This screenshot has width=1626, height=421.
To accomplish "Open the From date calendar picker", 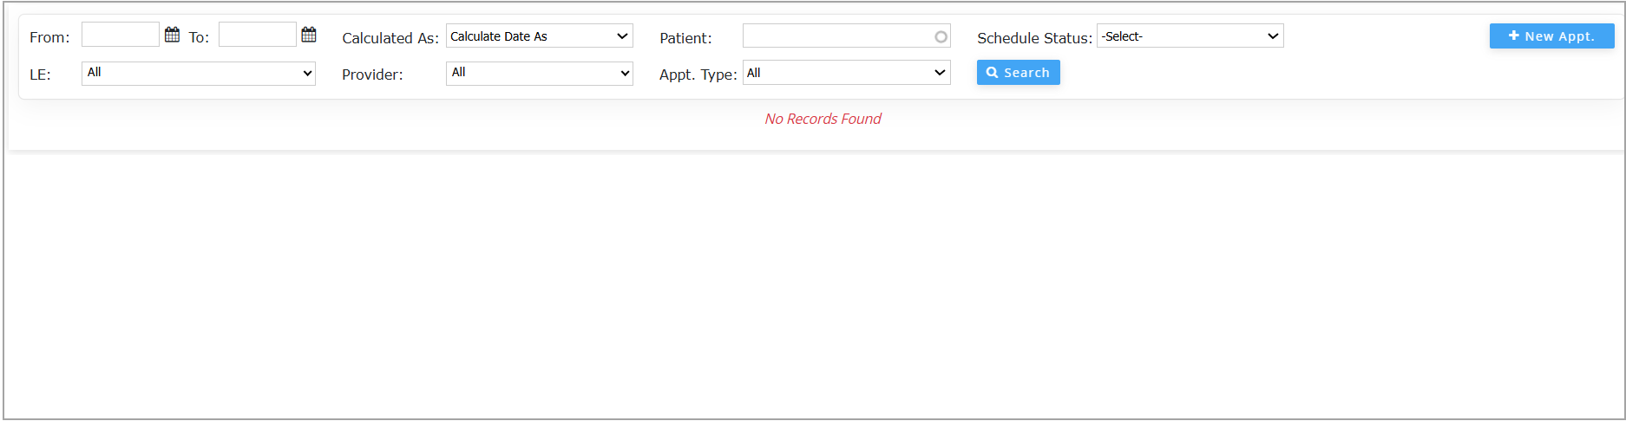I will coord(173,35).
